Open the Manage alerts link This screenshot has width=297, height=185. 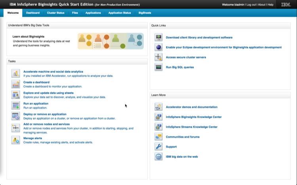point(32,138)
